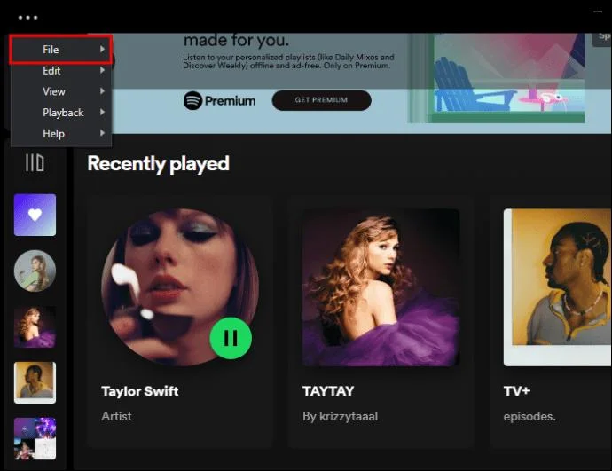Expand the View submenu arrow
Image resolution: width=612 pixels, height=471 pixels.
click(x=102, y=91)
